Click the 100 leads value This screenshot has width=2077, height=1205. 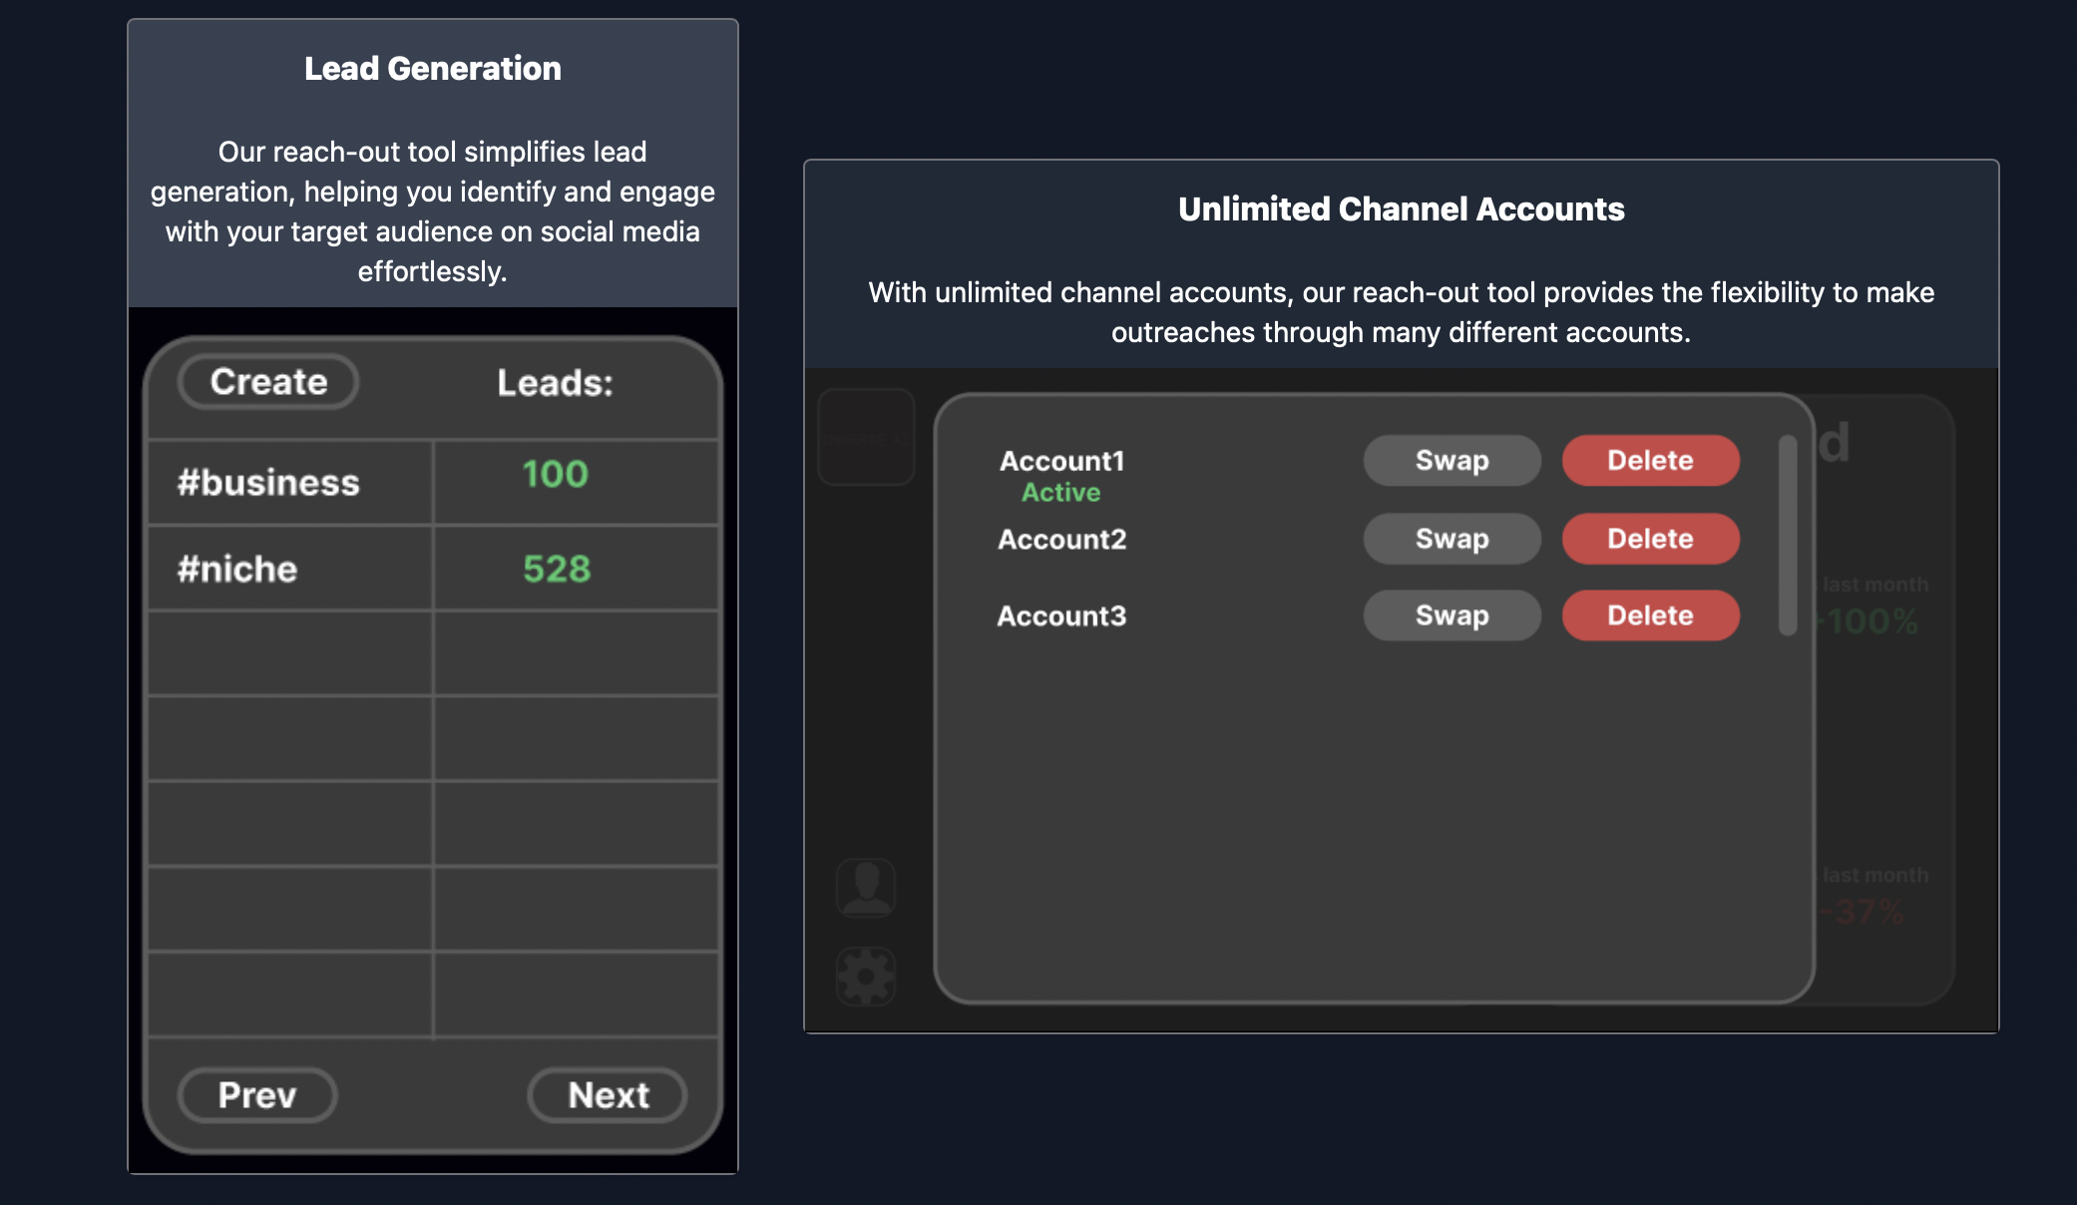[556, 474]
